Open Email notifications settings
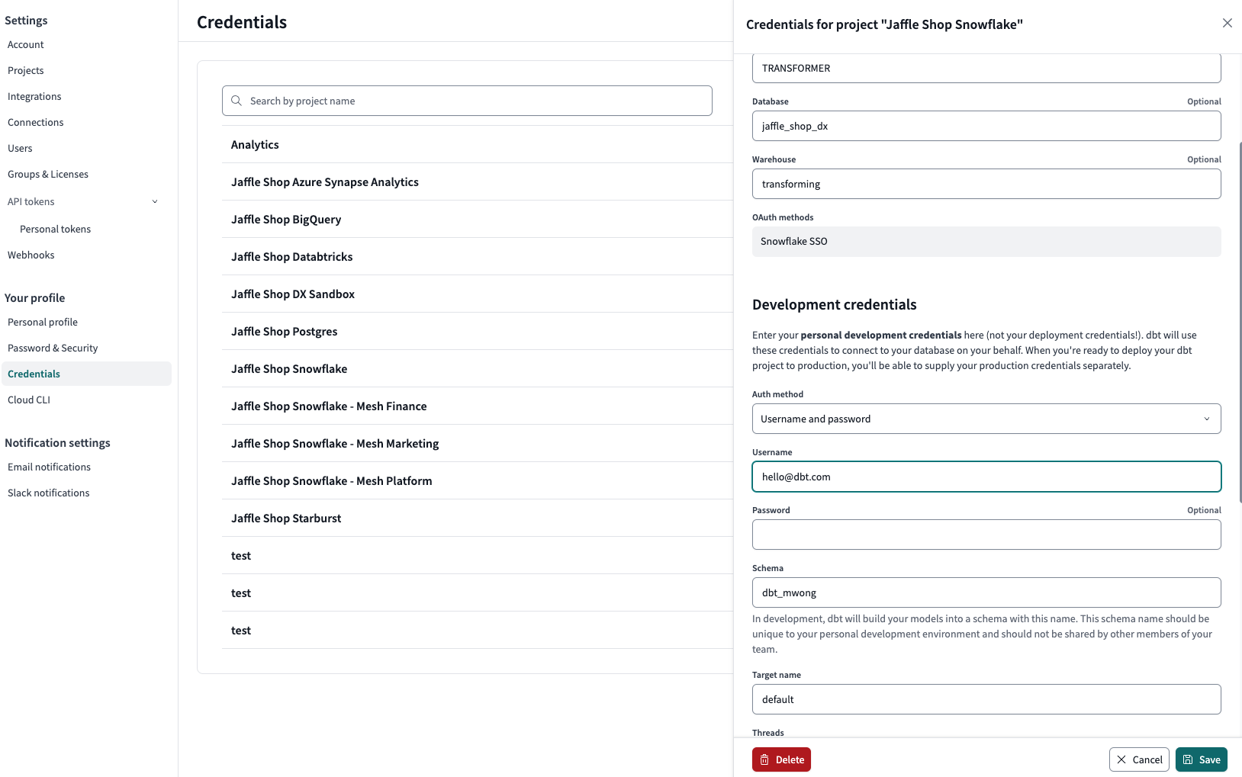 (49, 466)
